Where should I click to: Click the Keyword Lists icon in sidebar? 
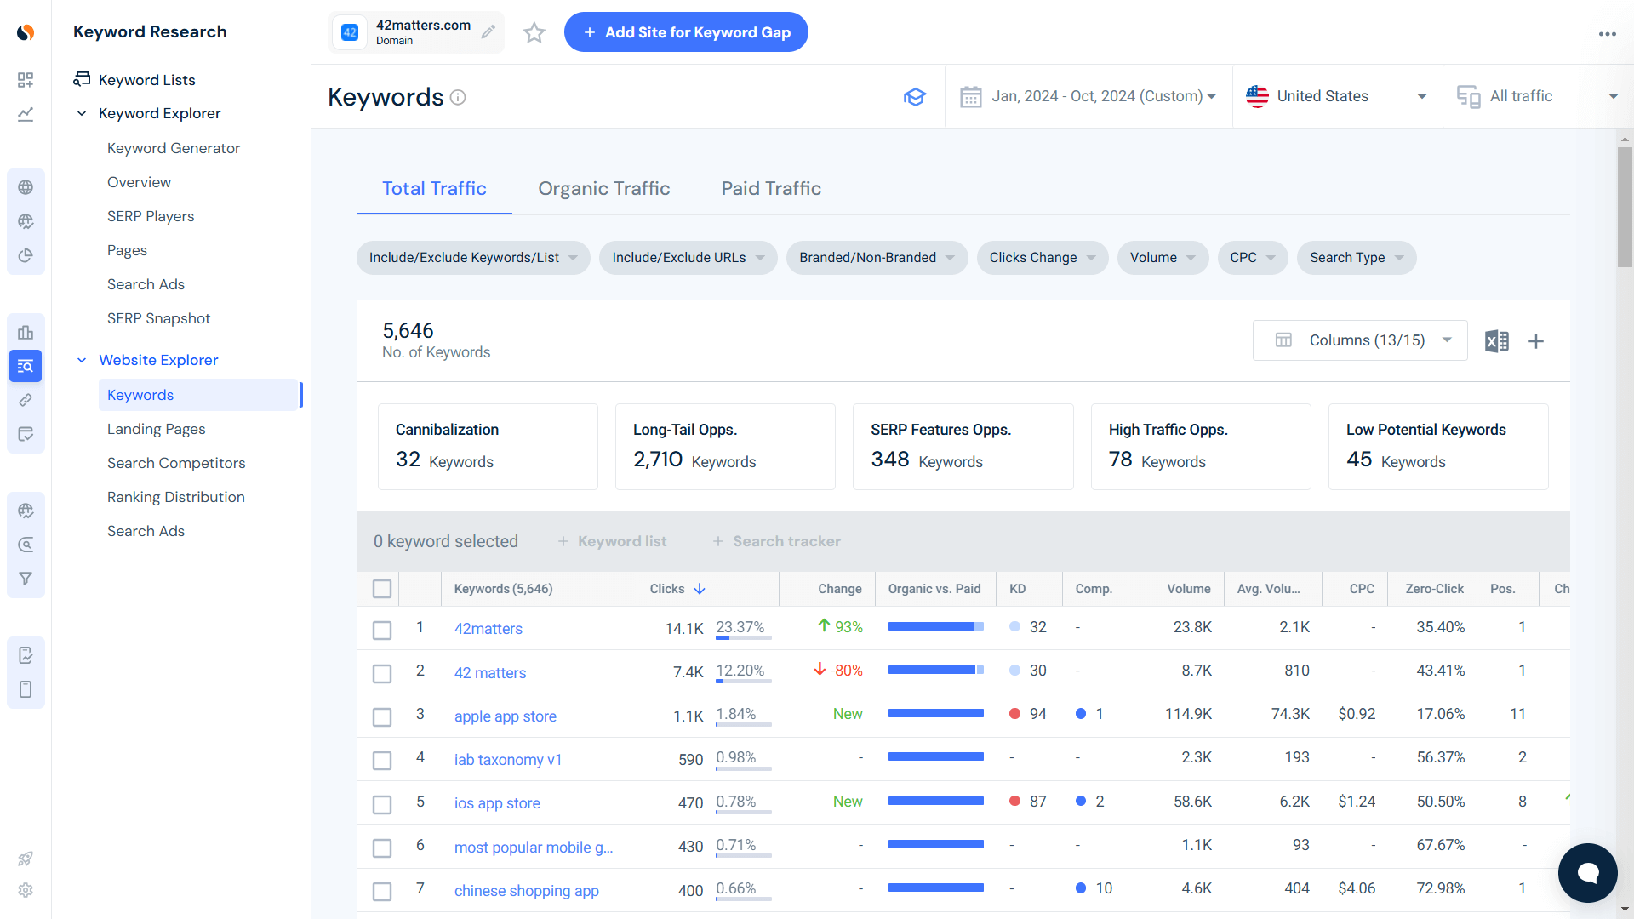point(82,79)
